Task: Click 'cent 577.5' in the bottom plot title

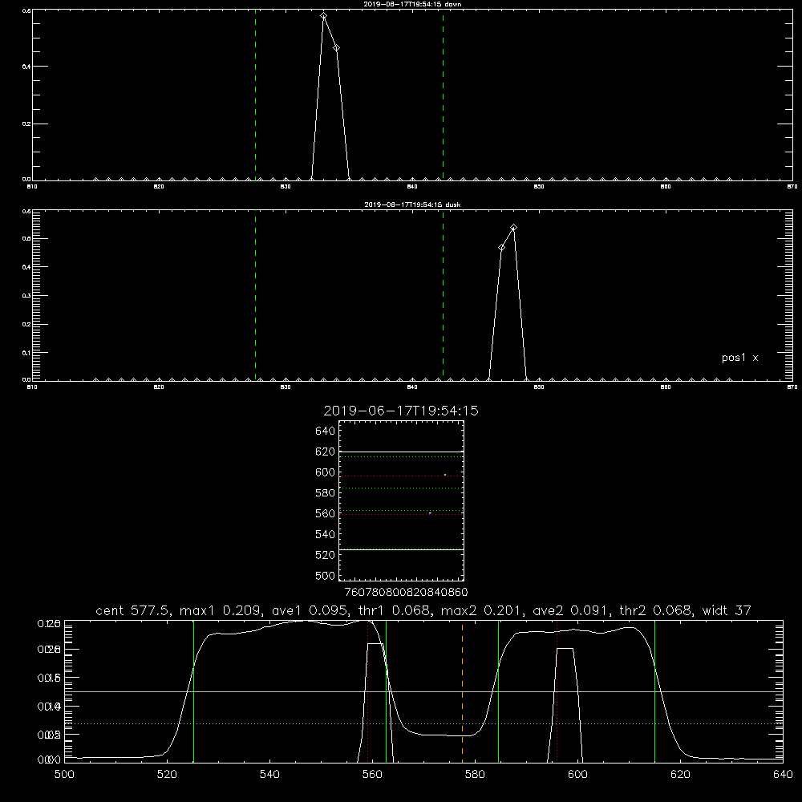Action: pyautogui.click(x=135, y=610)
